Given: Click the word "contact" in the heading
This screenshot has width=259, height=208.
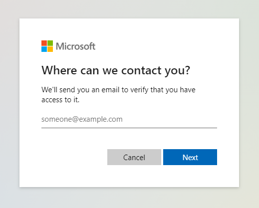Looking at the screenshot, I should [x=141, y=70].
